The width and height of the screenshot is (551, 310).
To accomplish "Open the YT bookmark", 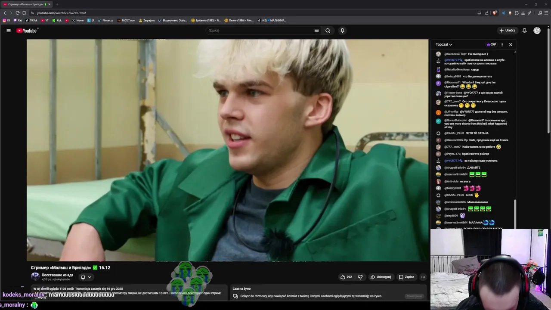I will pyautogui.click(x=44, y=20).
